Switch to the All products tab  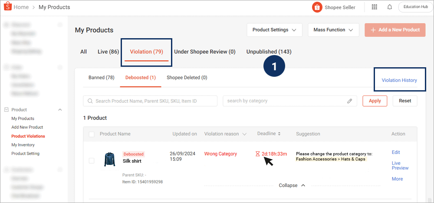[84, 52]
